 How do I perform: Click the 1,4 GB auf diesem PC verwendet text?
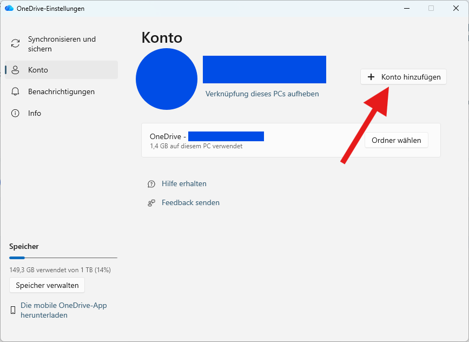click(196, 146)
